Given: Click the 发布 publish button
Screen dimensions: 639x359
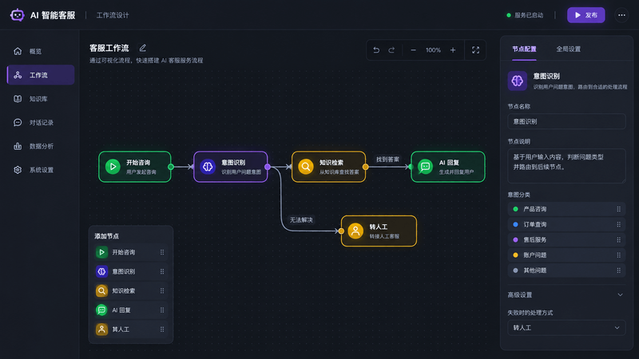Looking at the screenshot, I should [x=586, y=15].
